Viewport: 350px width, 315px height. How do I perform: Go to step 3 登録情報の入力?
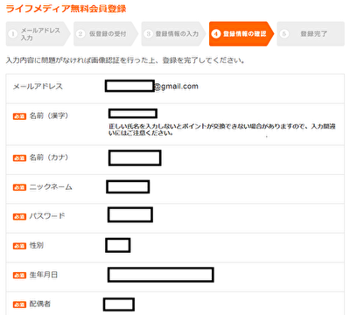coord(173,34)
